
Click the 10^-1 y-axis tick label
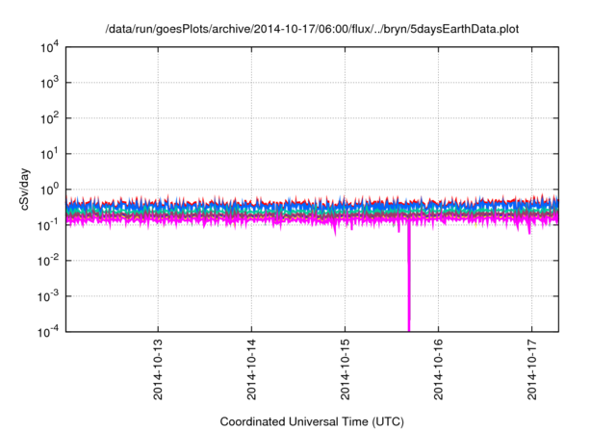(49, 225)
